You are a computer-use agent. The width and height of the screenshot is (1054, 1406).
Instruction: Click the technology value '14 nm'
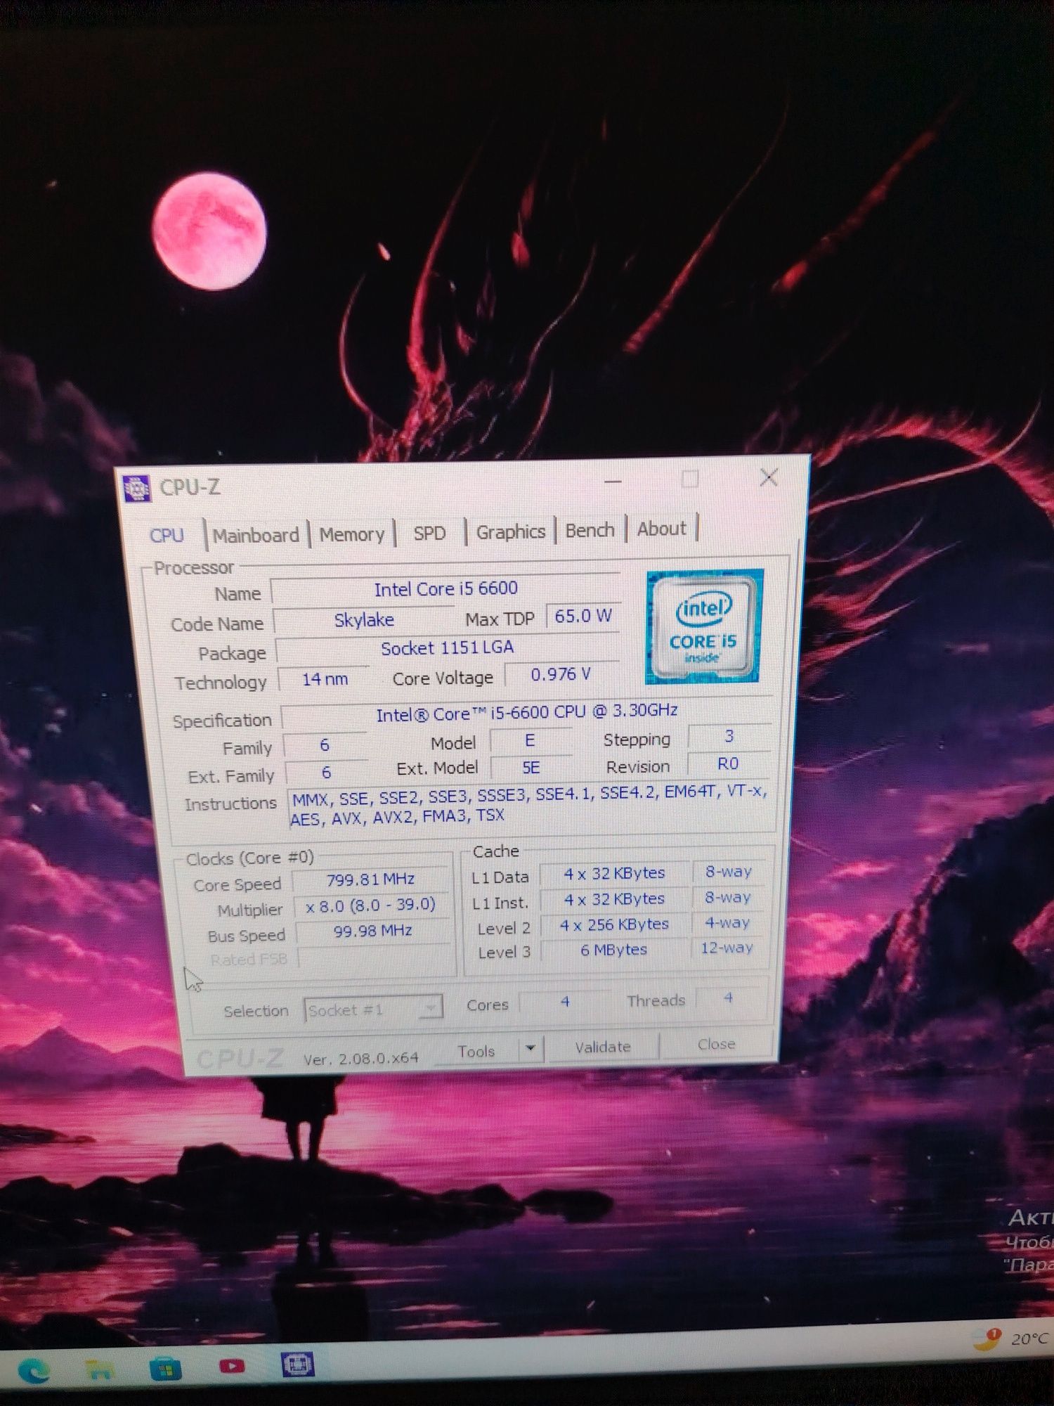pyautogui.click(x=325, y=679)
